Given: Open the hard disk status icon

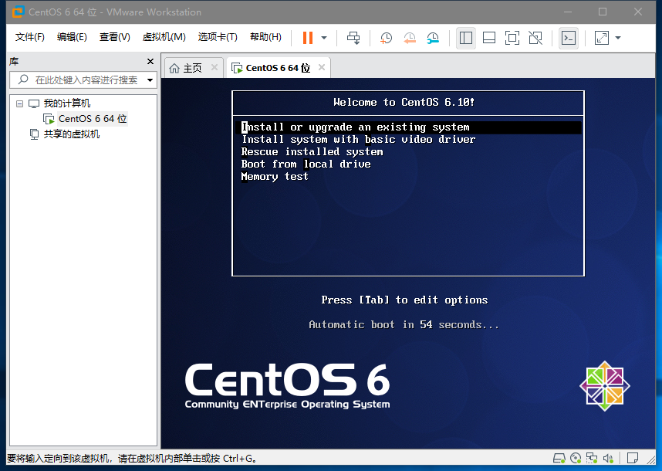Looking at the screenshot, I should pyautogui.click(x=559, y=458).
